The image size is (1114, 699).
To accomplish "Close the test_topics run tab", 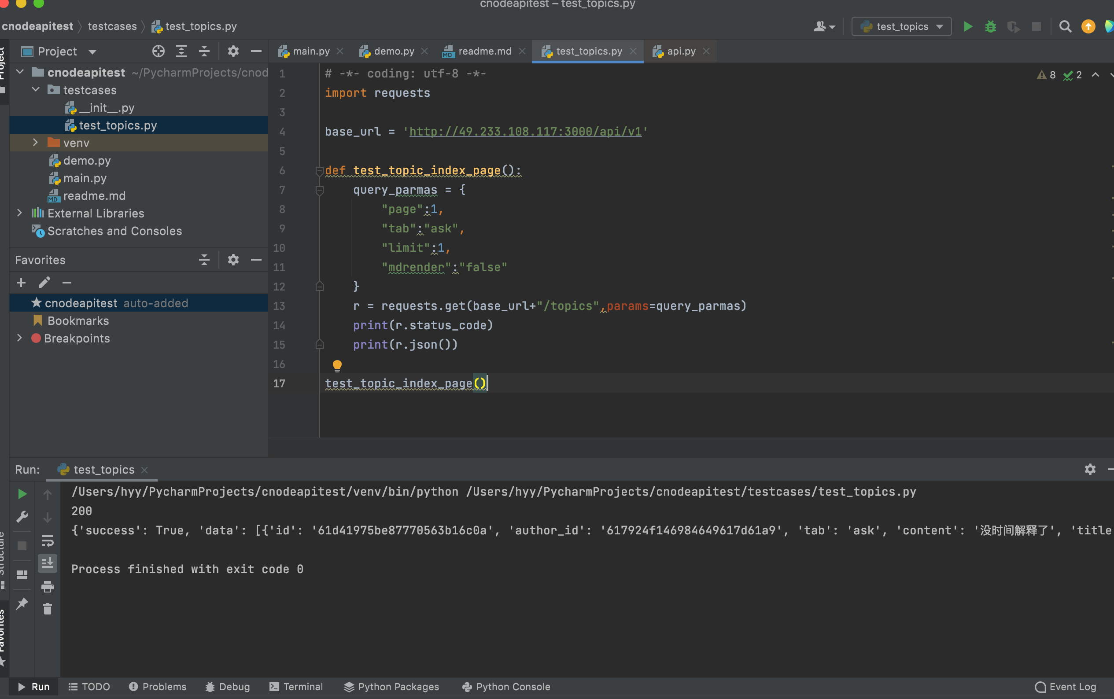I will (144, 470).
